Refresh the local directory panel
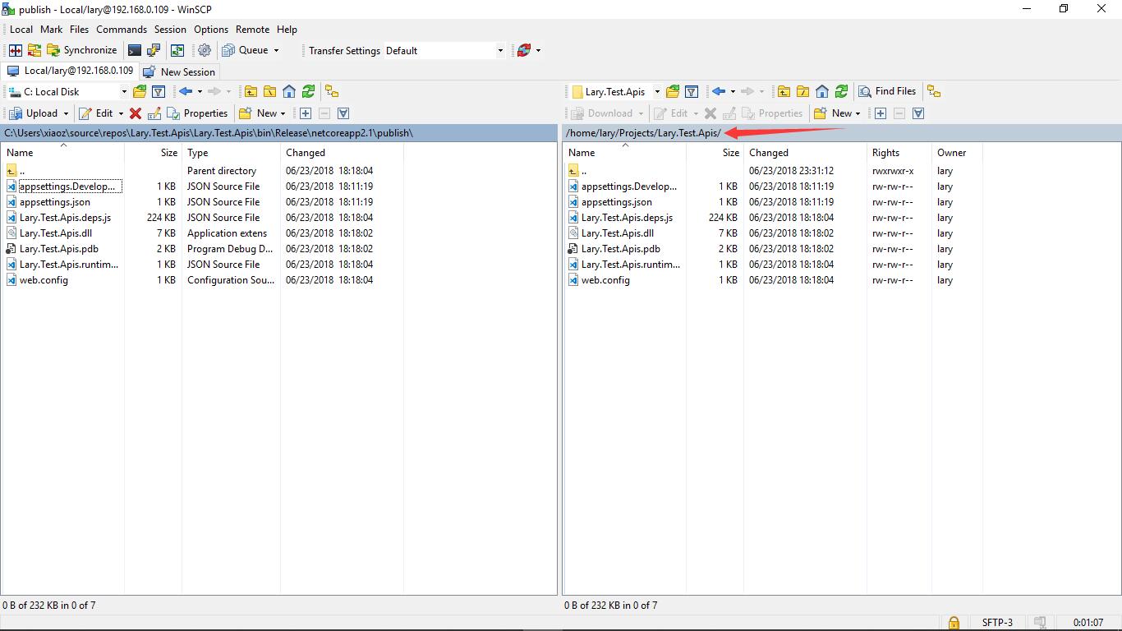The image size is (1122, 631). point(308,91)
